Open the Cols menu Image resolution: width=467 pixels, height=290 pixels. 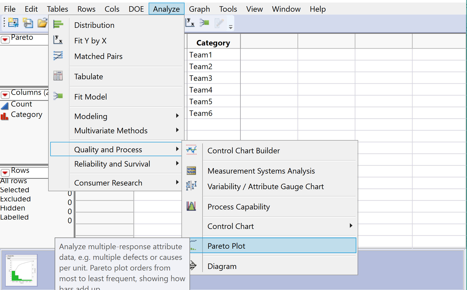point(112,9)
